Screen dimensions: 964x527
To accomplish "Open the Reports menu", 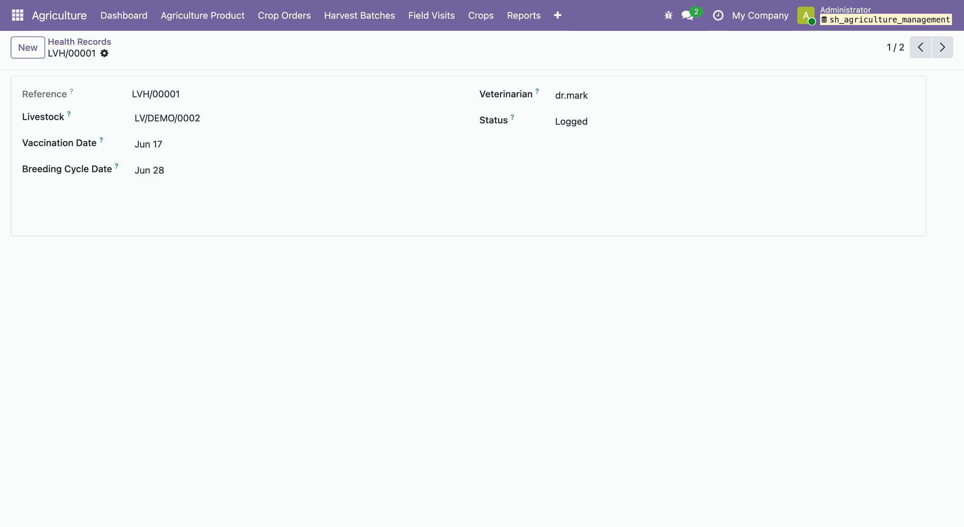I will point(524,16).
